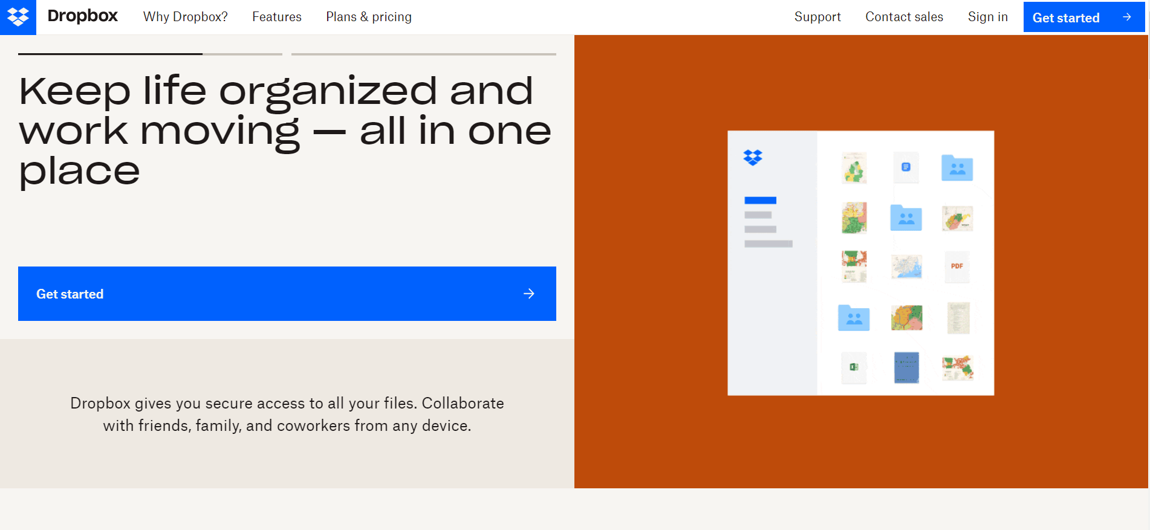Click the blue book cover thumbnail
Viewport: 1150px width, 530px height.
pyautogui.click(x=906, y=367)
